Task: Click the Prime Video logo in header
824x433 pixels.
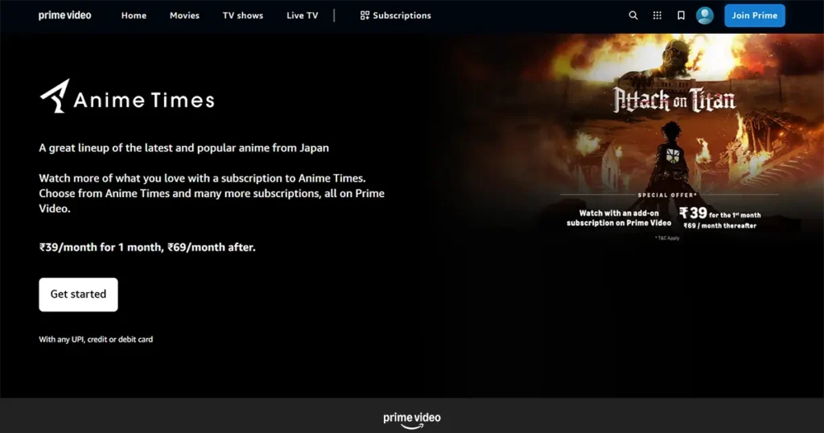Action: point(64,15)
